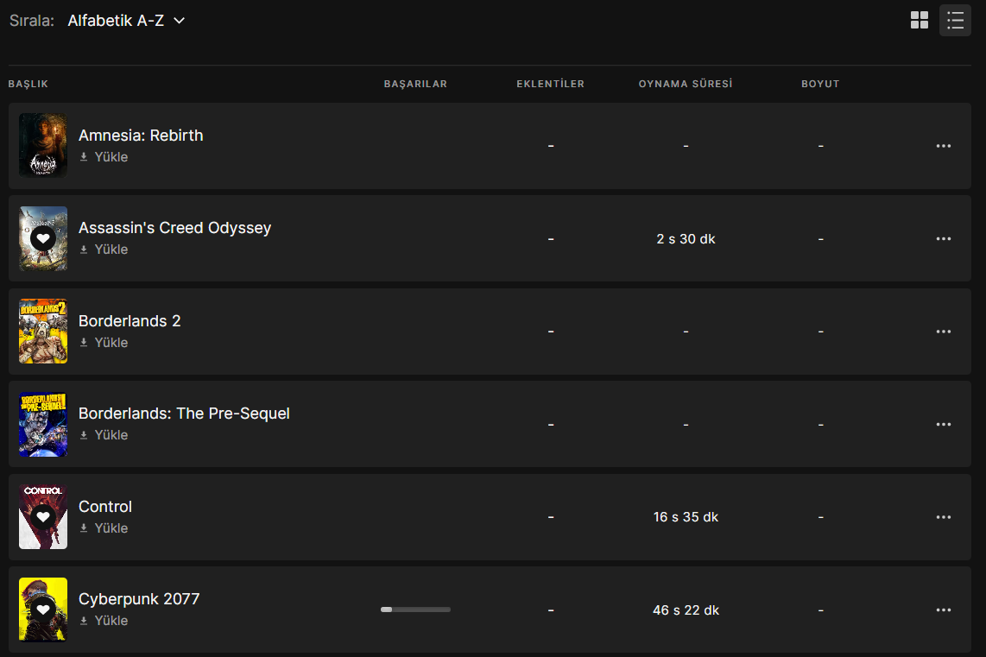
Task: Switch to list view layout
Action: click(x=955, y=20)
